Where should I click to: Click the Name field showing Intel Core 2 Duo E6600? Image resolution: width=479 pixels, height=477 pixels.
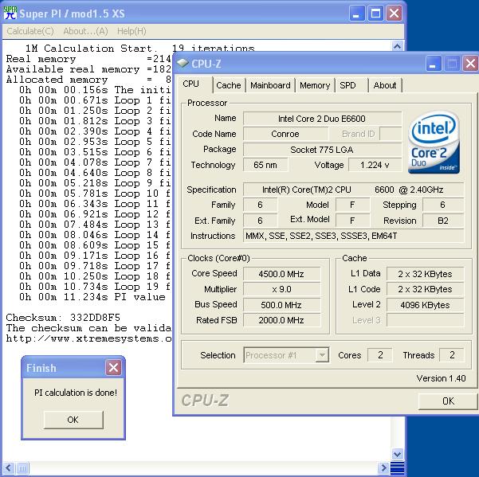click(x=322, y=119)
